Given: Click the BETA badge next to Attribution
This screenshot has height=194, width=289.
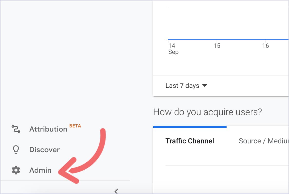Looking at the screenshot, I should coord(75,126).
